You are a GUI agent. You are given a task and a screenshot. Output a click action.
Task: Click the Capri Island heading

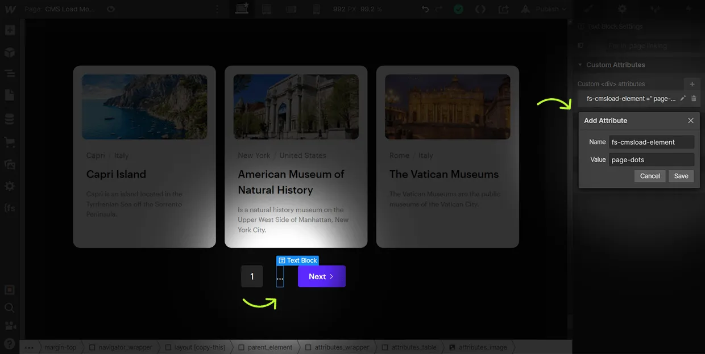pyautogui.click(x=116, y=174)
